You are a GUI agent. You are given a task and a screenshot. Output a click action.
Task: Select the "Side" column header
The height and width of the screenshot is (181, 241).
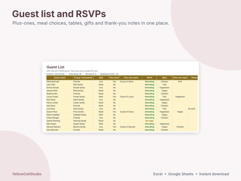(101, 78)
